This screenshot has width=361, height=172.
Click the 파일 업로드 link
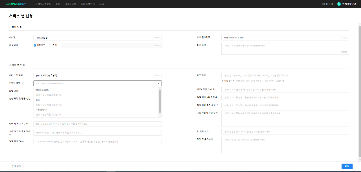tap(228, 81)
